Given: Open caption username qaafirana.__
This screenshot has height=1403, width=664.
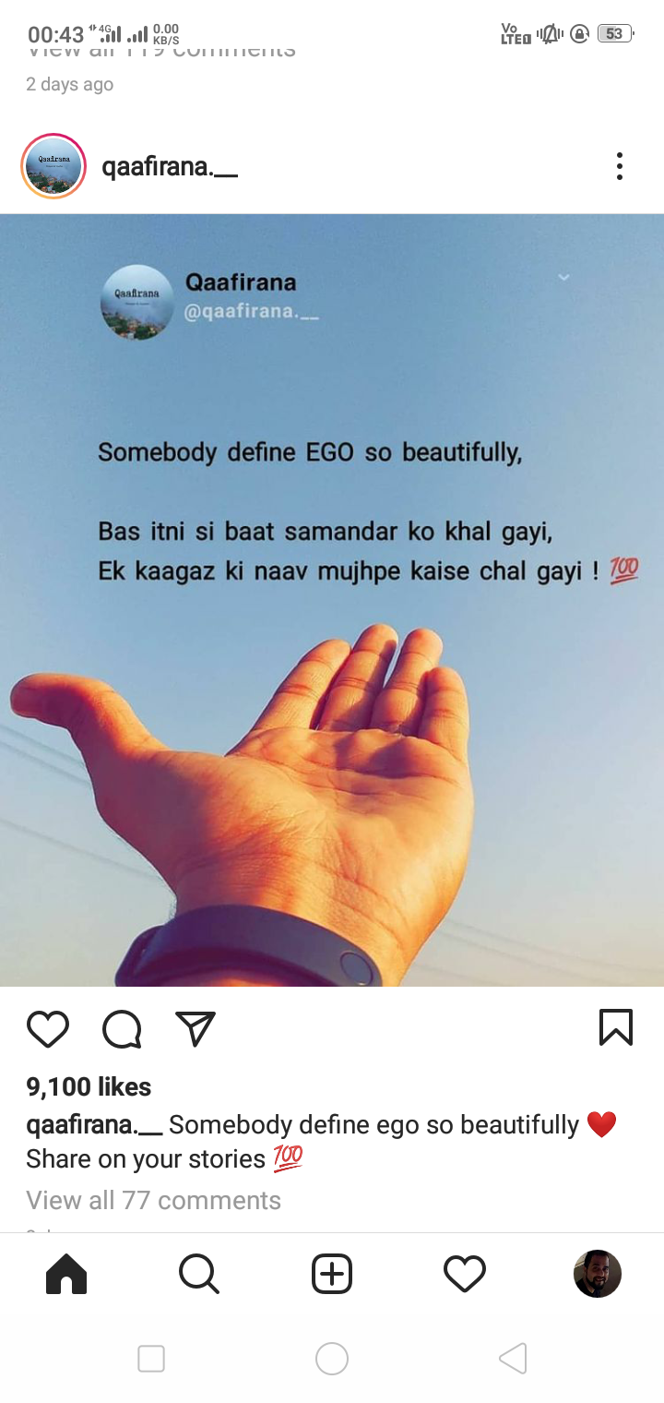Looking at the screenshot, I should [94, 1125].
